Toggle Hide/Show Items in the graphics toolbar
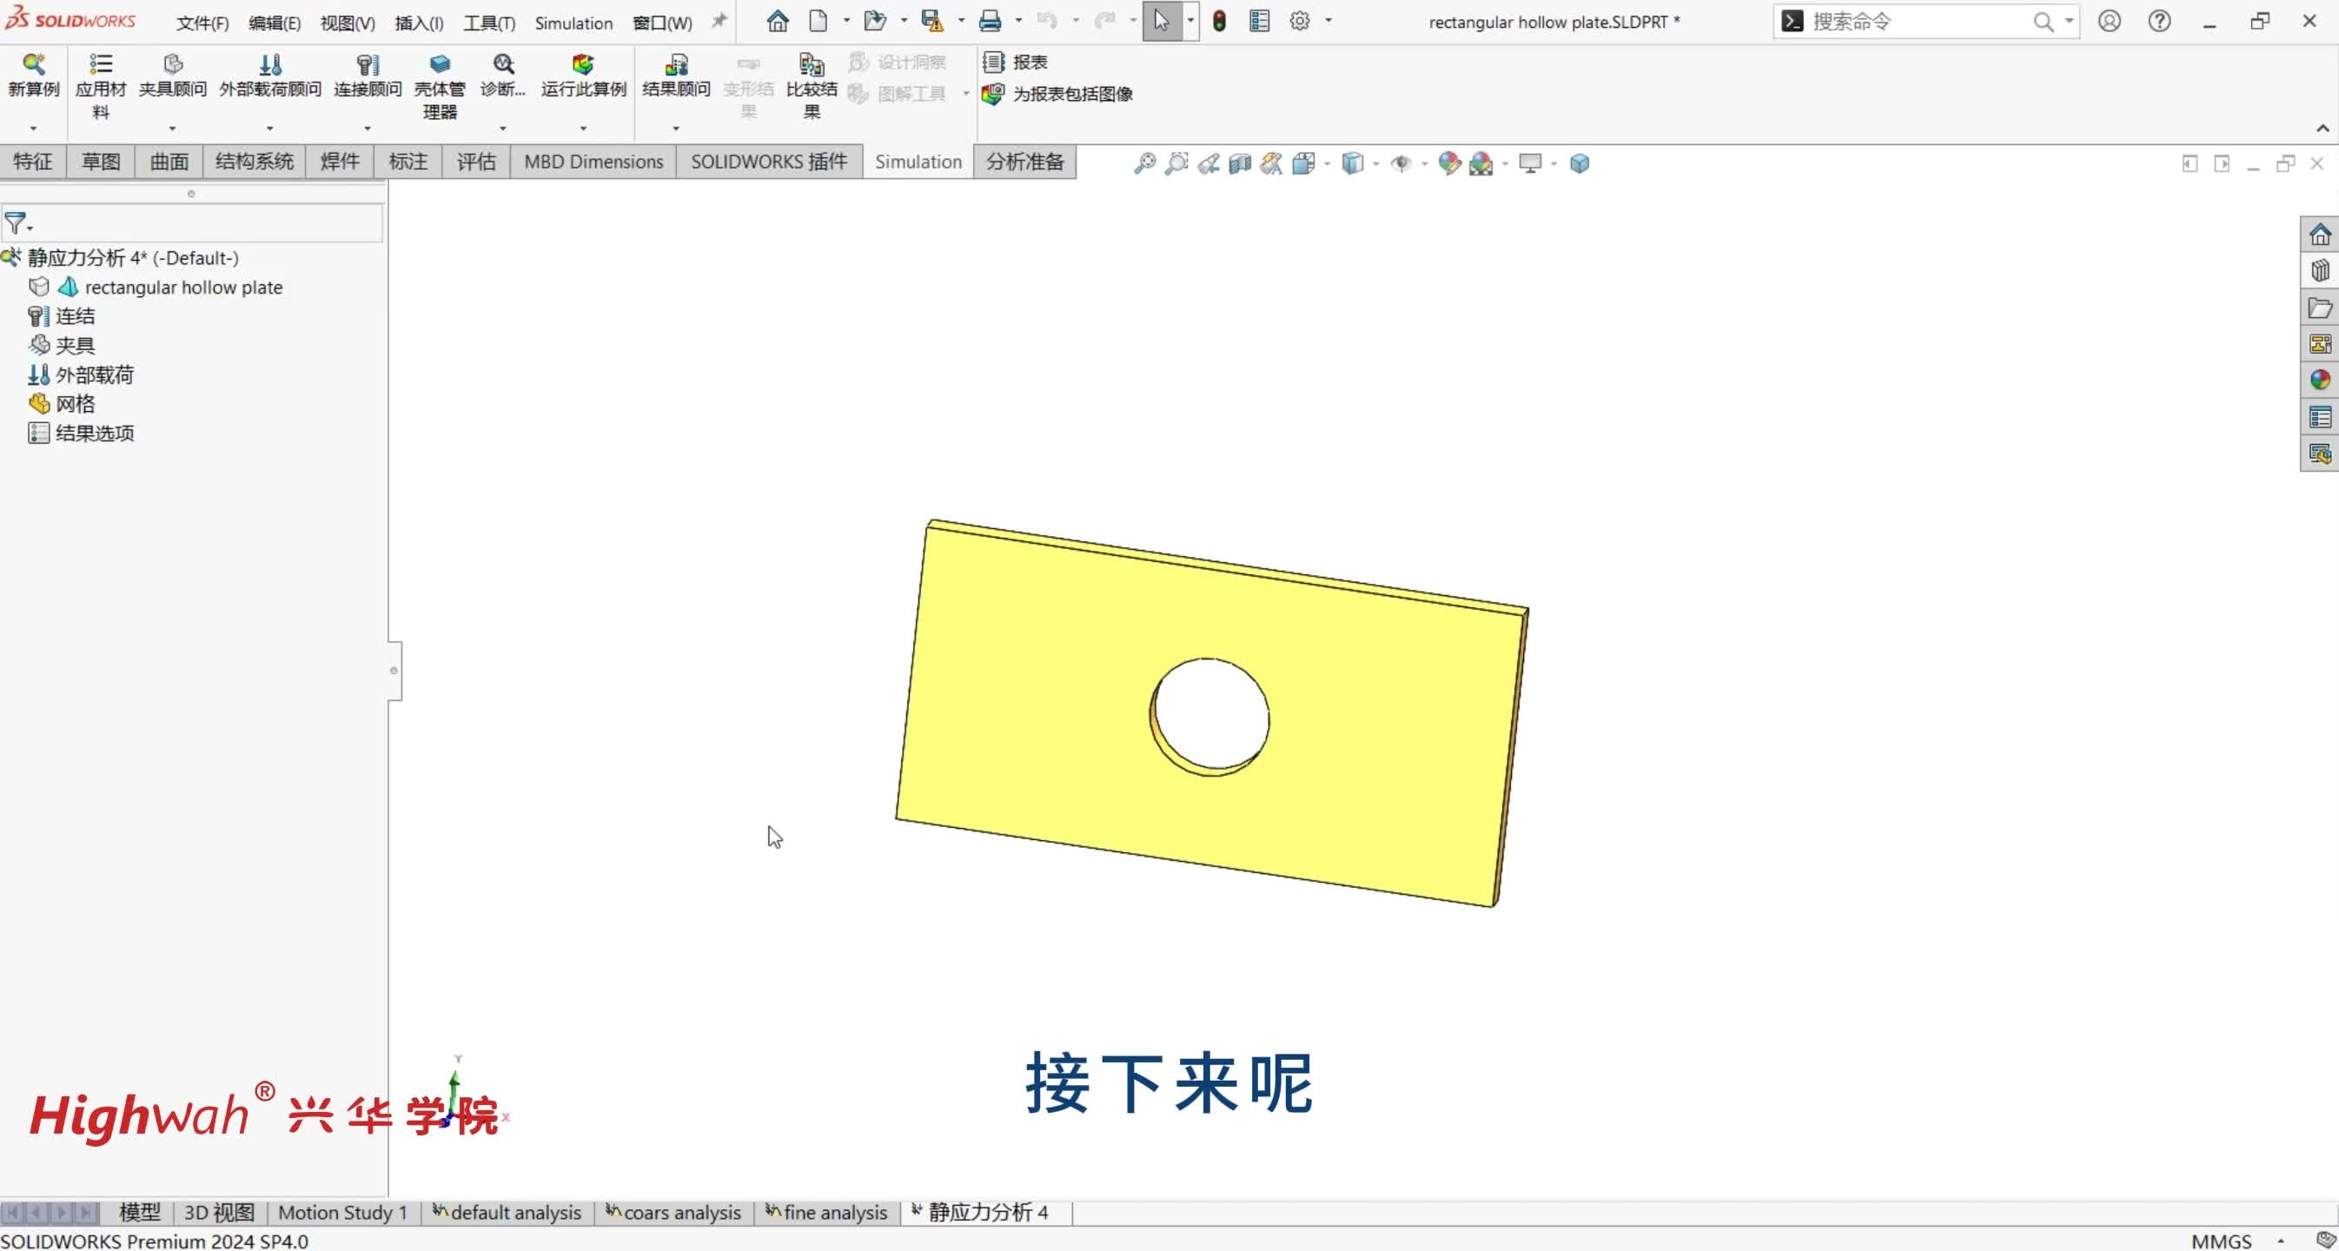Screen dimensions: 2339x1251 pos(1402,164)
